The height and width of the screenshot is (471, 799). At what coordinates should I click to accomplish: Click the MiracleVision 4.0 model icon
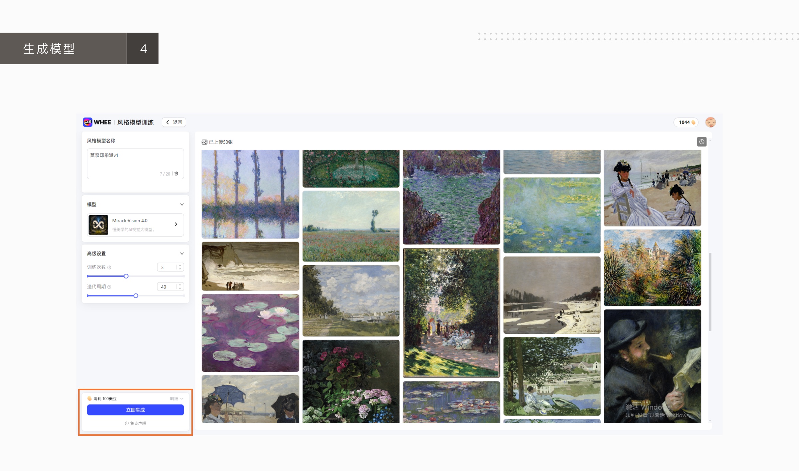tap(98, 225)
